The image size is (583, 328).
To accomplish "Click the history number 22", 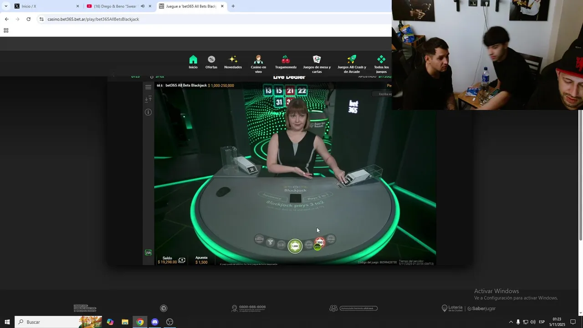I will pos(302,91).
